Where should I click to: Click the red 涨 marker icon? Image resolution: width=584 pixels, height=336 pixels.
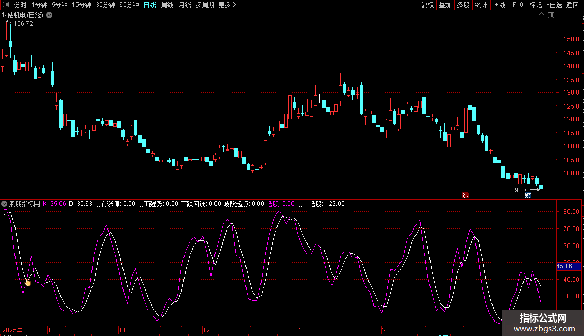click(x=465, y=195)
